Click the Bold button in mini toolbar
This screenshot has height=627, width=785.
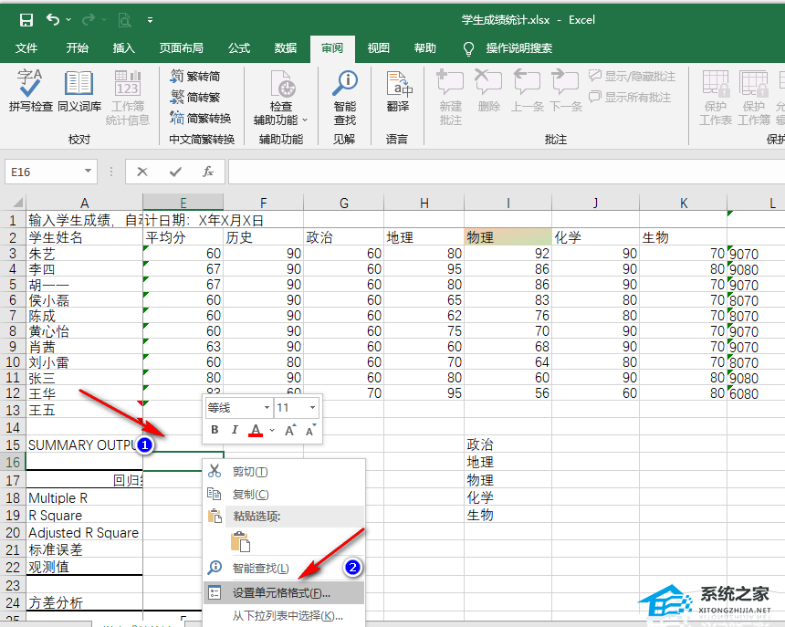(215, 430)
